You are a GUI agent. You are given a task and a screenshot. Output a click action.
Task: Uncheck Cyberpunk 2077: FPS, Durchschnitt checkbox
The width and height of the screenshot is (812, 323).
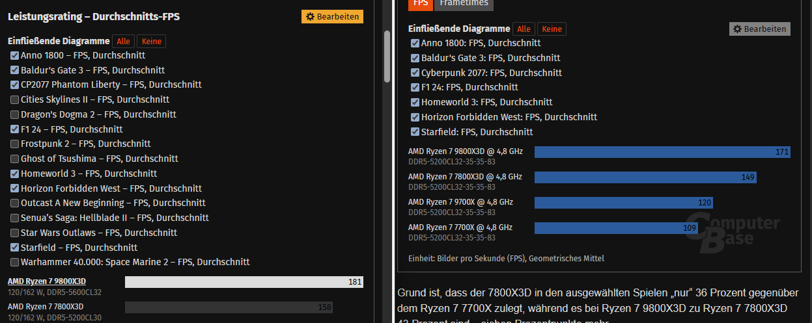click(415, 73)
